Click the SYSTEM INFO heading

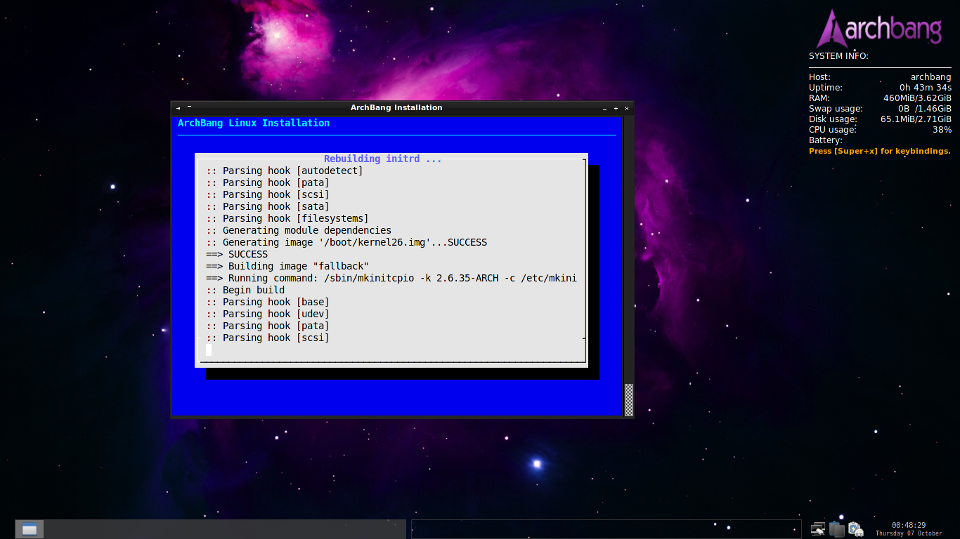838,56
